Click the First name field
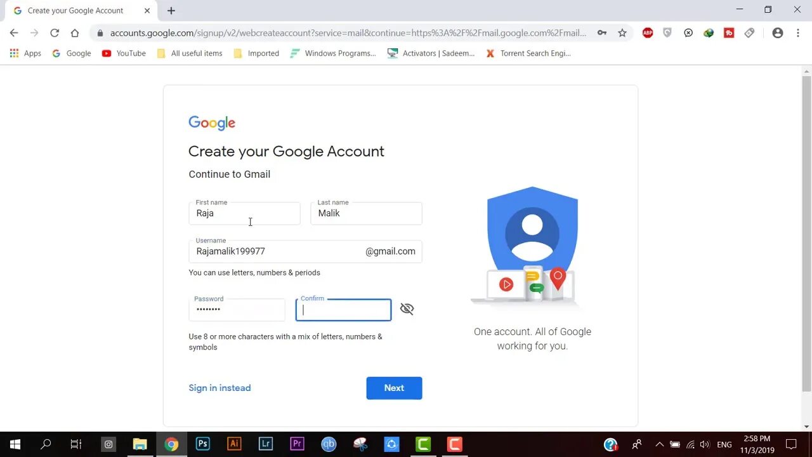Screen dimensions: 812x457 click(244, 213)
